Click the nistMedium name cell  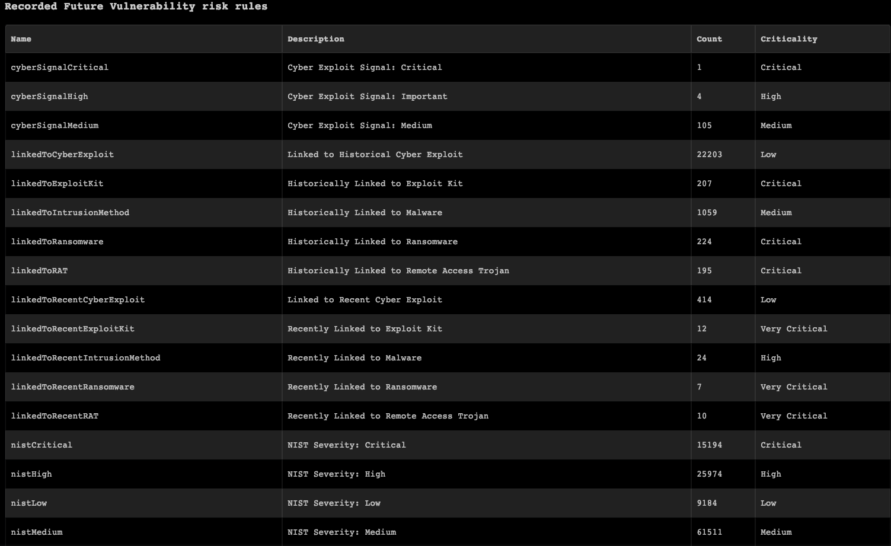tap(37, 532)
